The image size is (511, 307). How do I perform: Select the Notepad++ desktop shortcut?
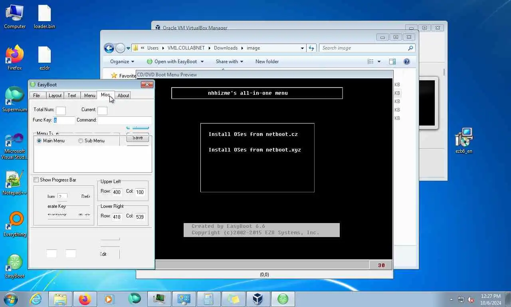15,183
